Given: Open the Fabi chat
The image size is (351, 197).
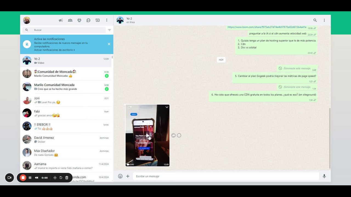Looking at the screenshot, I should (x=66, y=113).
